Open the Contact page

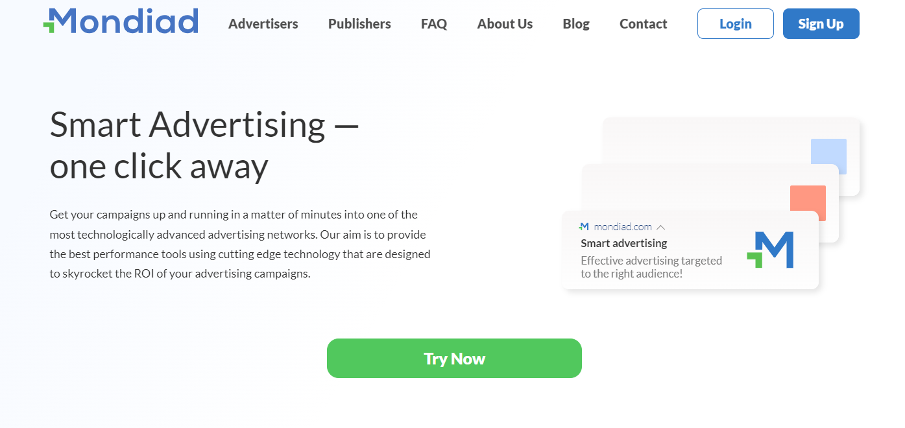643,24
